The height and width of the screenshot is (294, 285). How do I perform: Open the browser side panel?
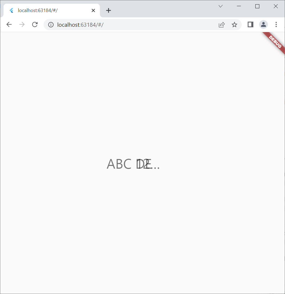[x=250, y=24]
